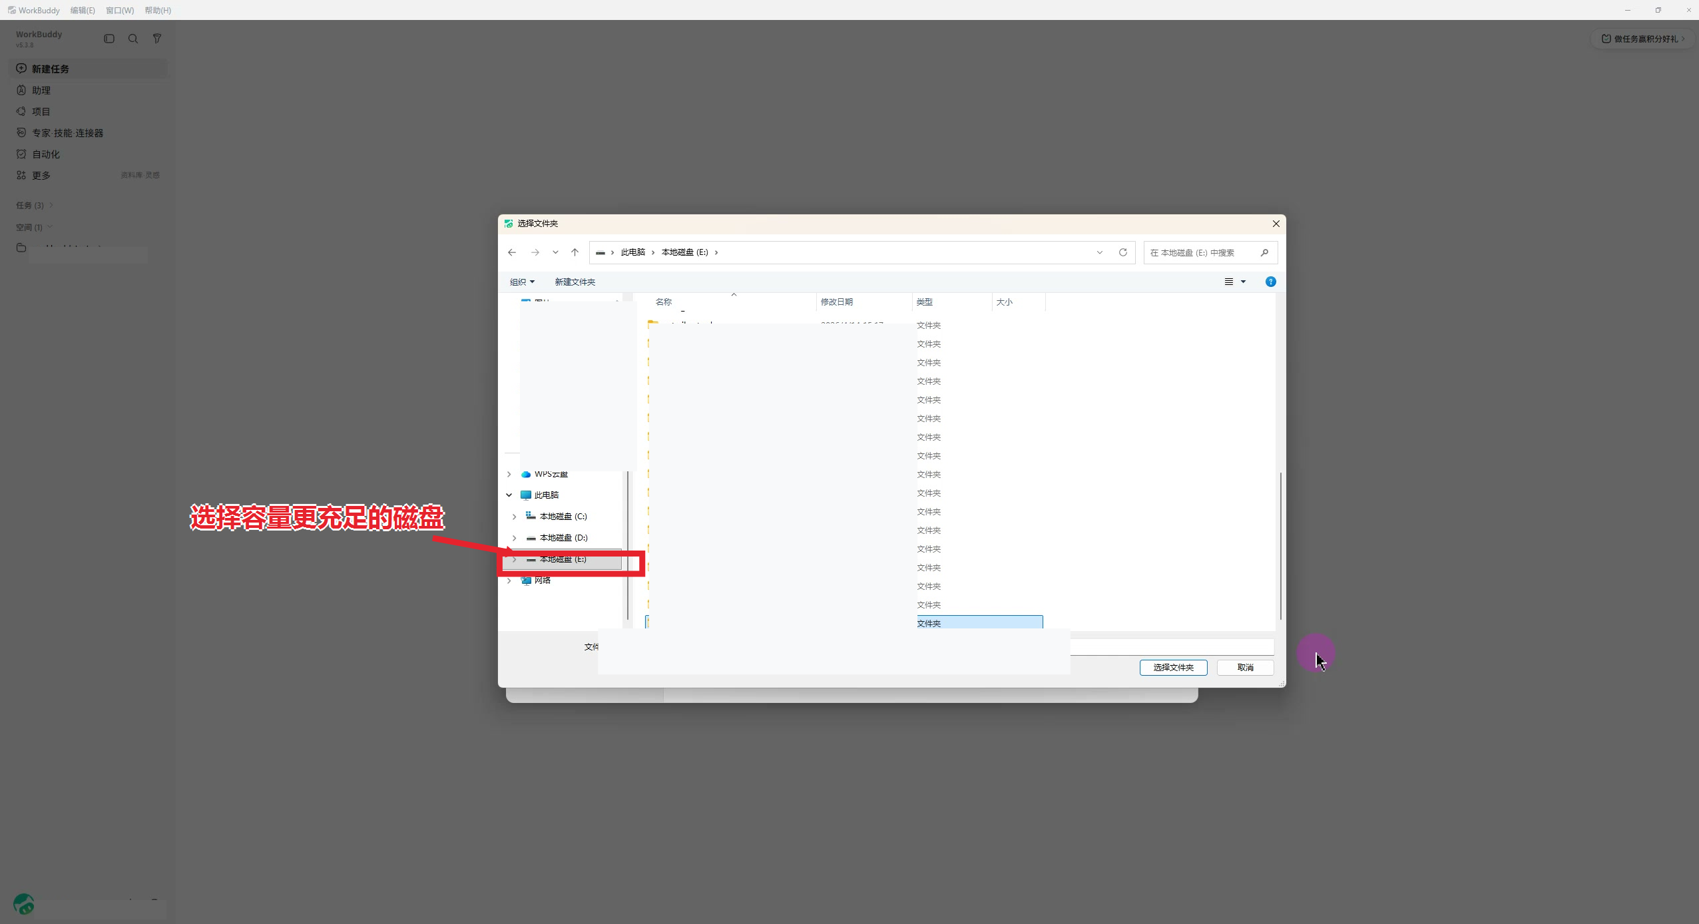The width and height of the screenshot is (1699, 924).
Task: Click the WorkBuddy avatar at bottom left
Action: point(24,903)
